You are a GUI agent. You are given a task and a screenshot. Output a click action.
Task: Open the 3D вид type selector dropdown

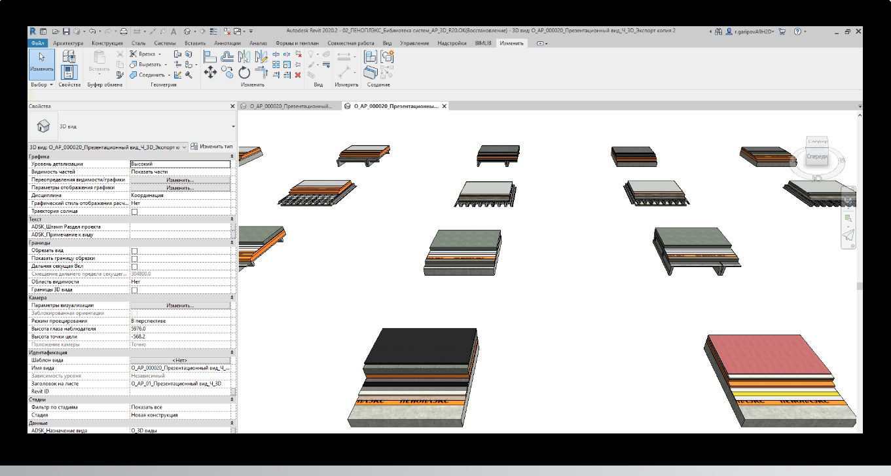[234, 125]
